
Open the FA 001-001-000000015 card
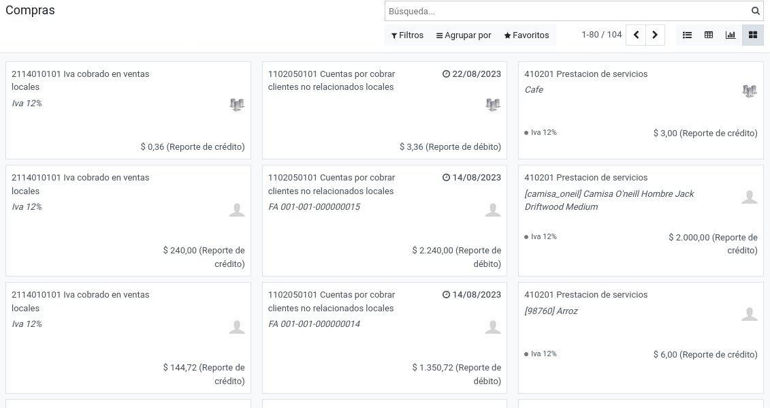tap(385, 221)
